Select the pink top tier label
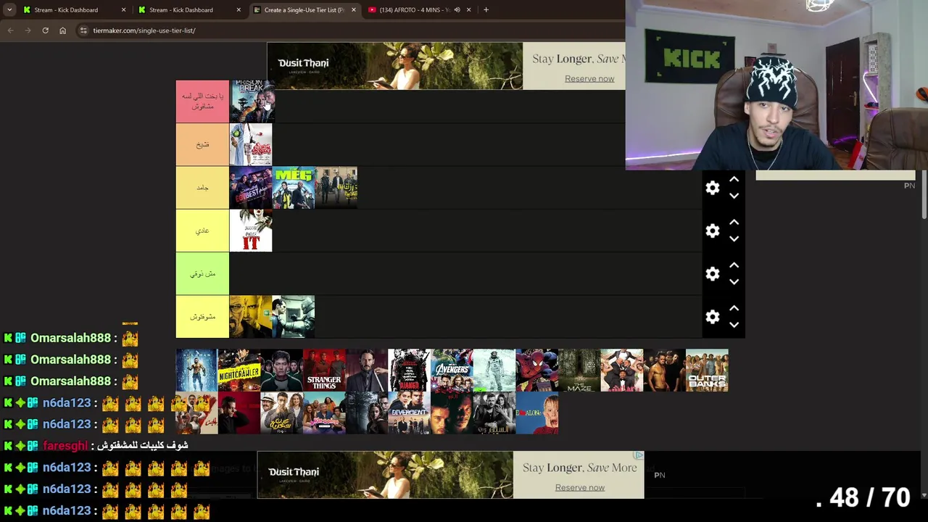Screen dimensions: 928x522 (202, 101)
